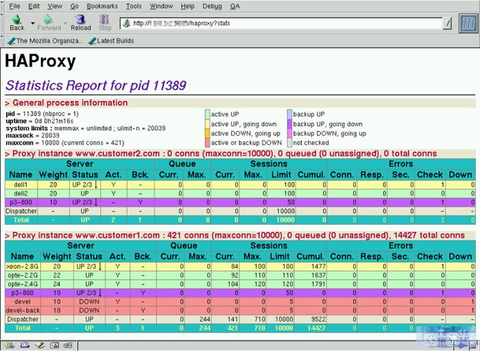Click the backup UP, going down swatch
The width and height of the screenshot is (480, 351).
click(289, 124)
